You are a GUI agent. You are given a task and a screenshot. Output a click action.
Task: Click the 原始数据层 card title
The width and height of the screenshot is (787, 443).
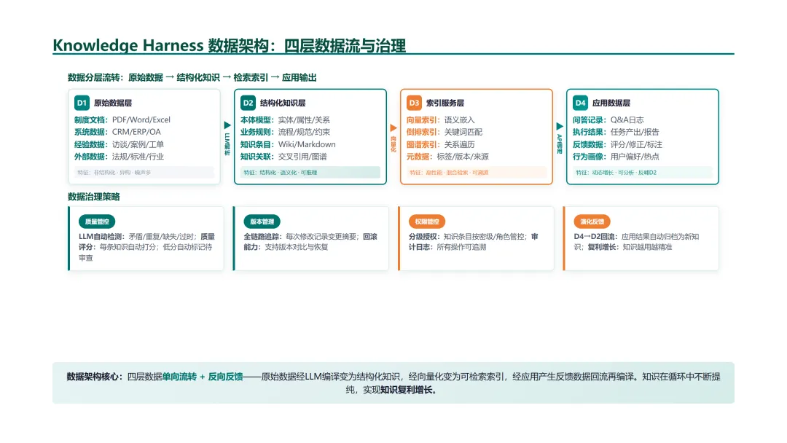click(x=113, y=103)
